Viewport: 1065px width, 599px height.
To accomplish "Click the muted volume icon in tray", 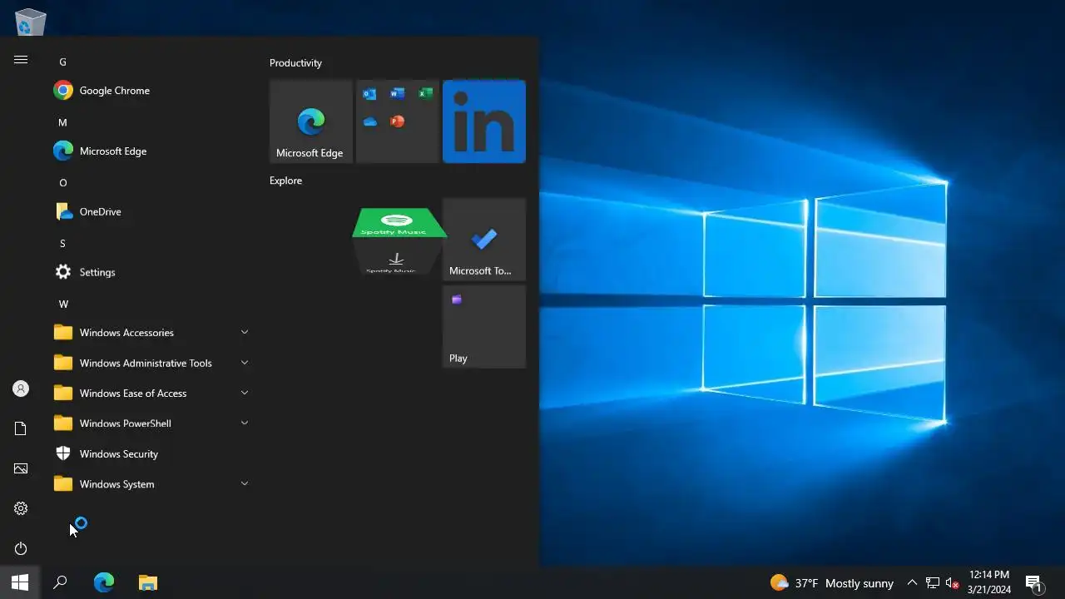I will click(x=953, y=583).
